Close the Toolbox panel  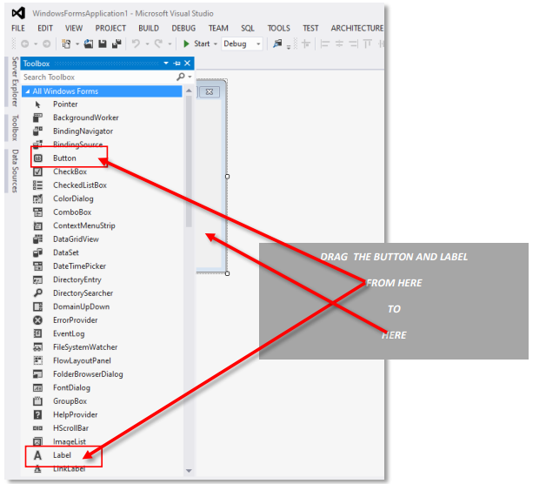(x=187, y=64)
